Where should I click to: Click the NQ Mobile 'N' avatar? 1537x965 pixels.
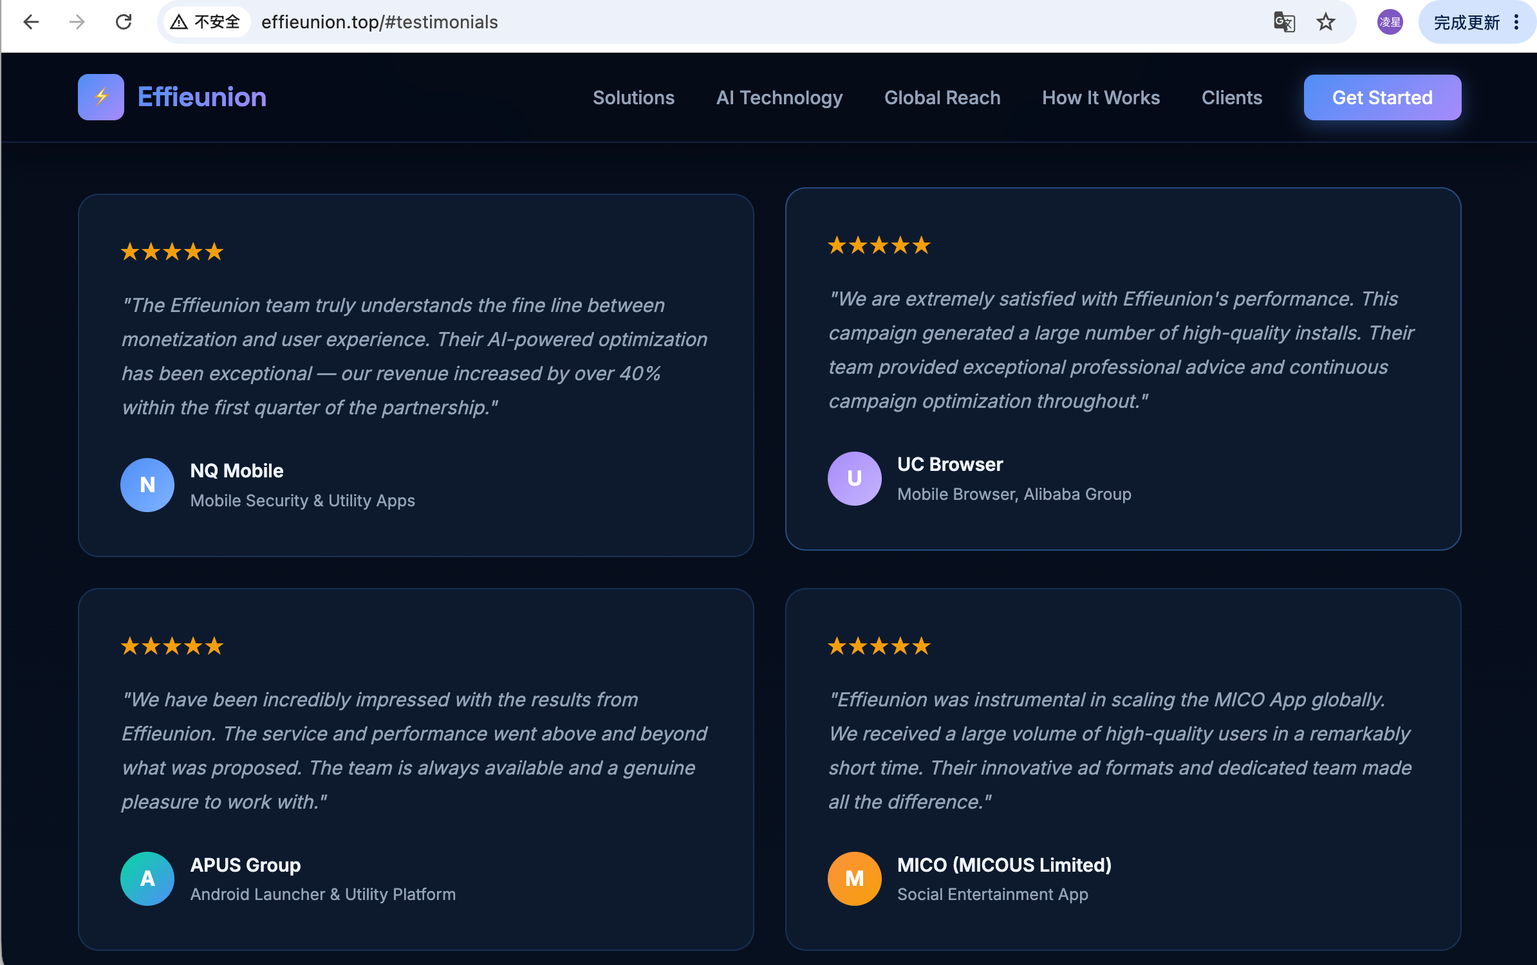pos(147,485)
